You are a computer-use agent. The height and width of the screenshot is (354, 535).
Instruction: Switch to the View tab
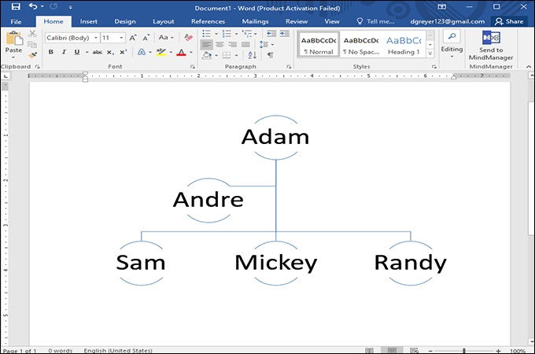[x=332, y=21]
